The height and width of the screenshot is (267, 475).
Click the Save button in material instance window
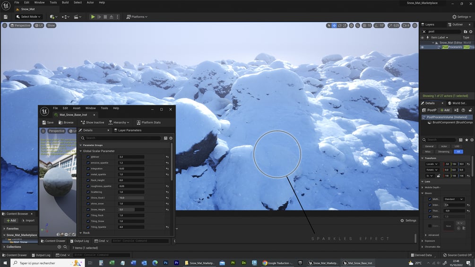coord(48,122)
